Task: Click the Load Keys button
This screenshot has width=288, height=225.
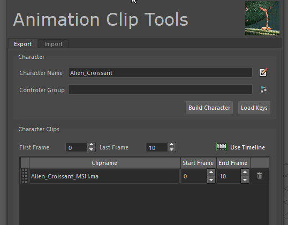Action: click(254, 108)
